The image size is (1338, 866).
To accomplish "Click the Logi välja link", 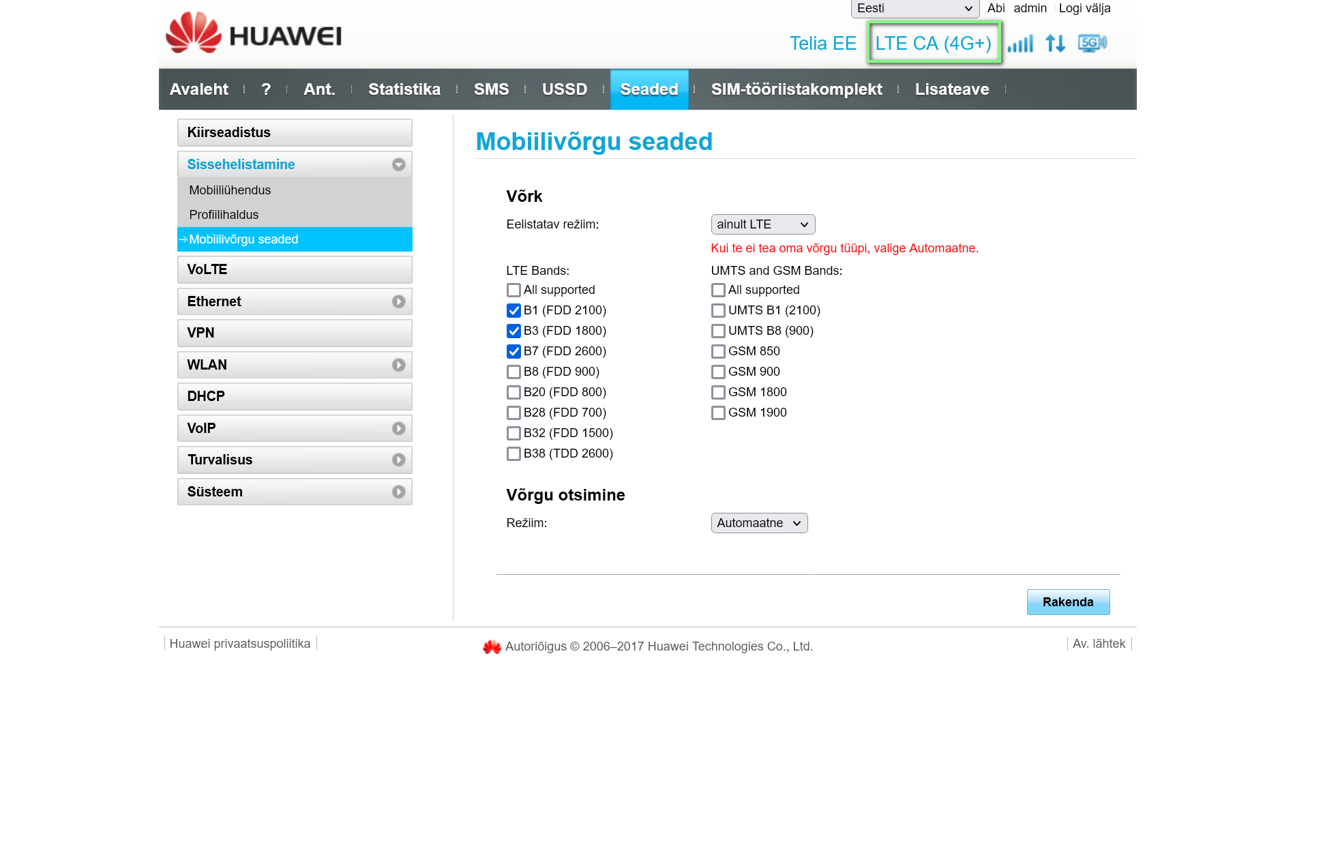I will click(1084, 8).
